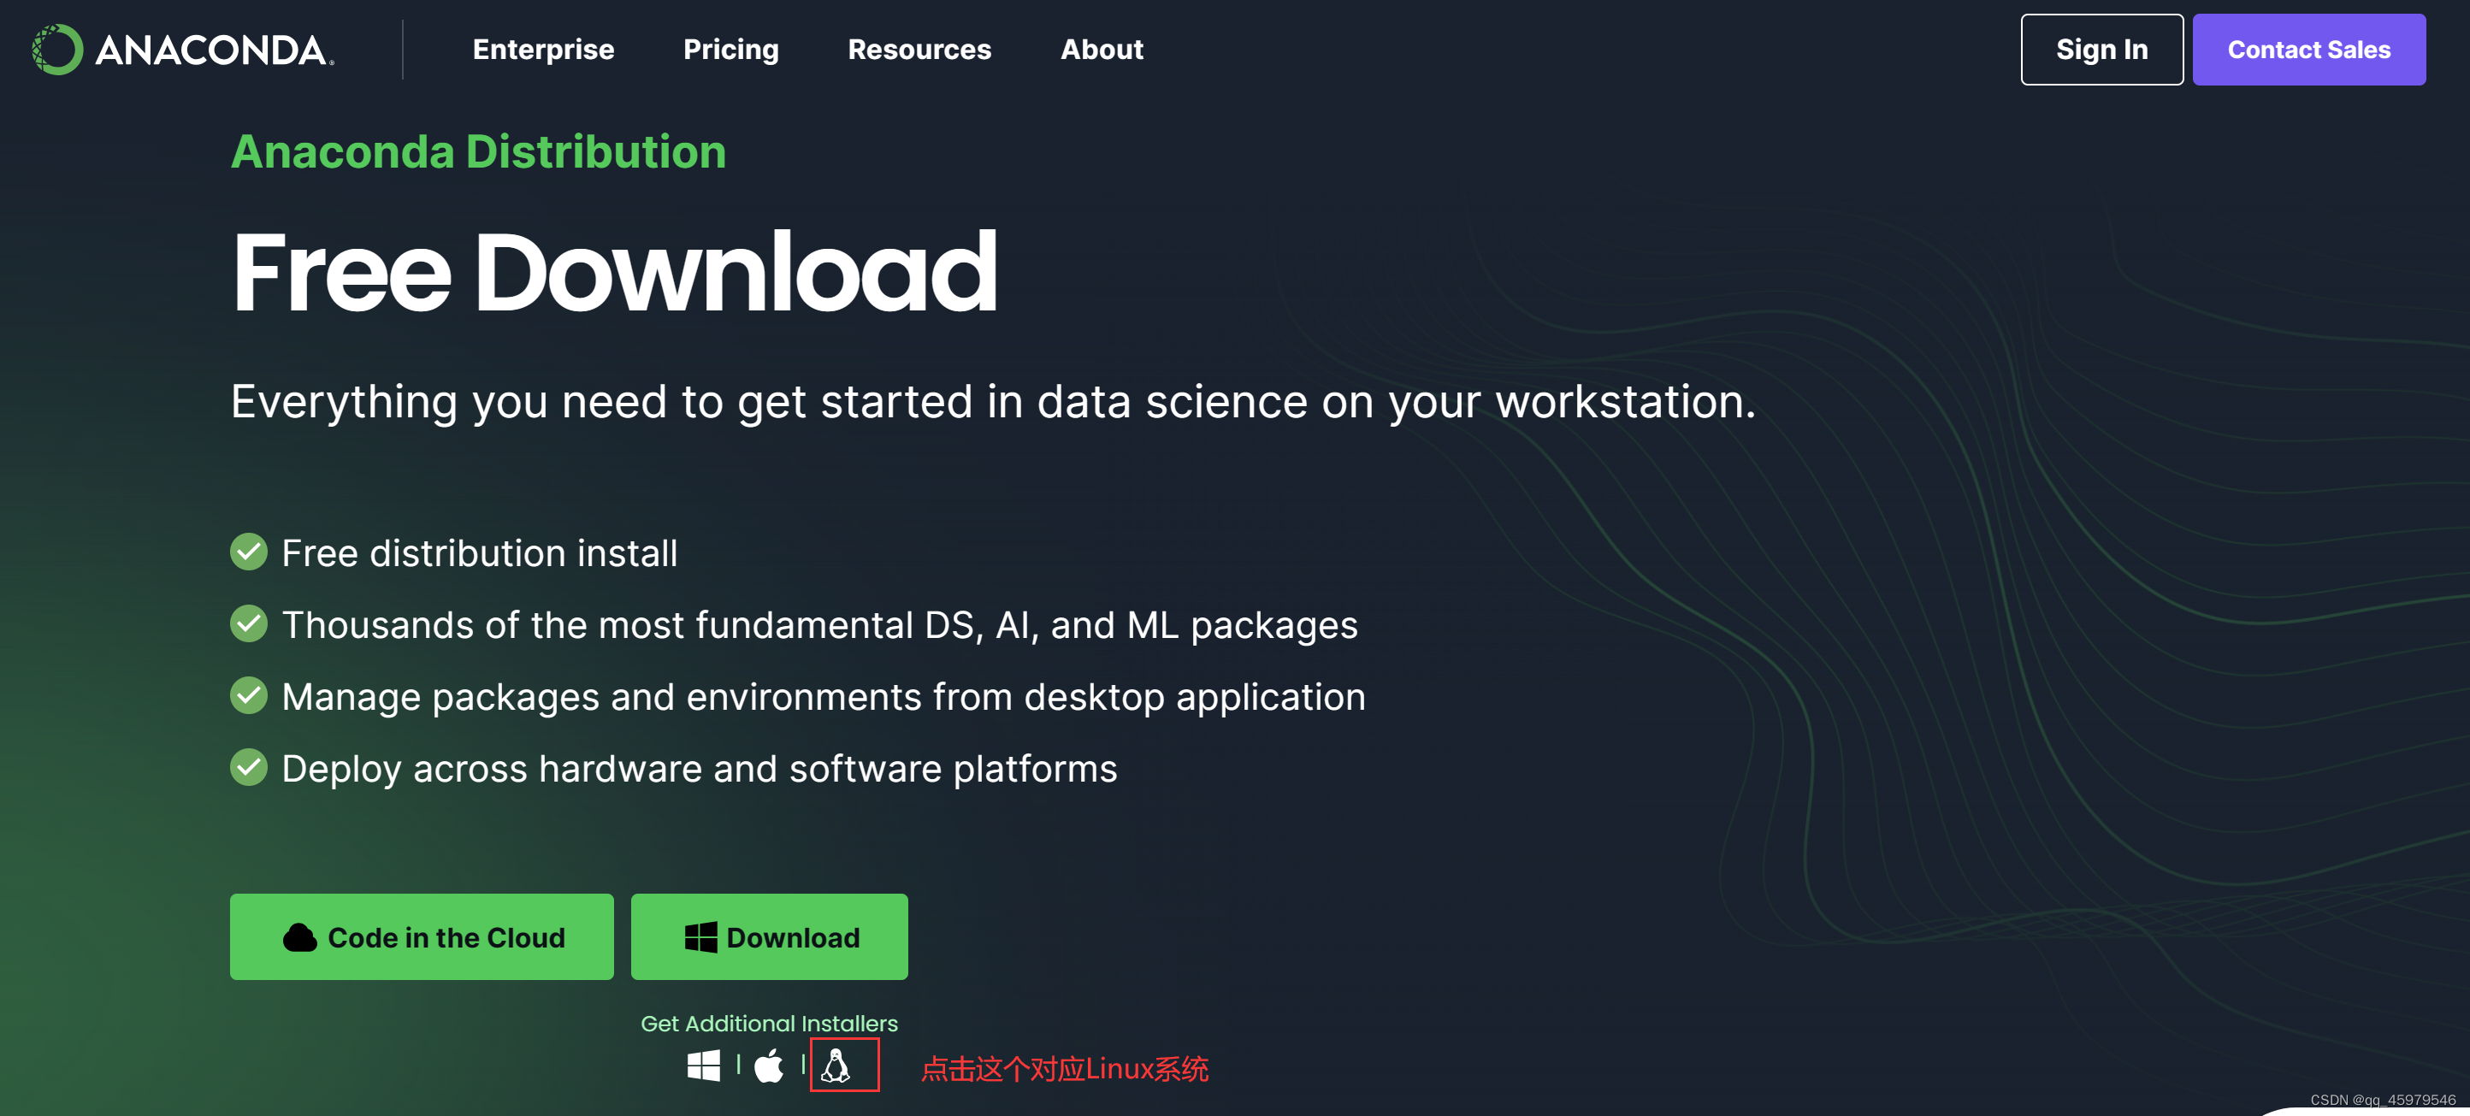2470x1116 pixels.
Task: Click the checkmark beside Thousands of fundamental packages
Action: 248,624
